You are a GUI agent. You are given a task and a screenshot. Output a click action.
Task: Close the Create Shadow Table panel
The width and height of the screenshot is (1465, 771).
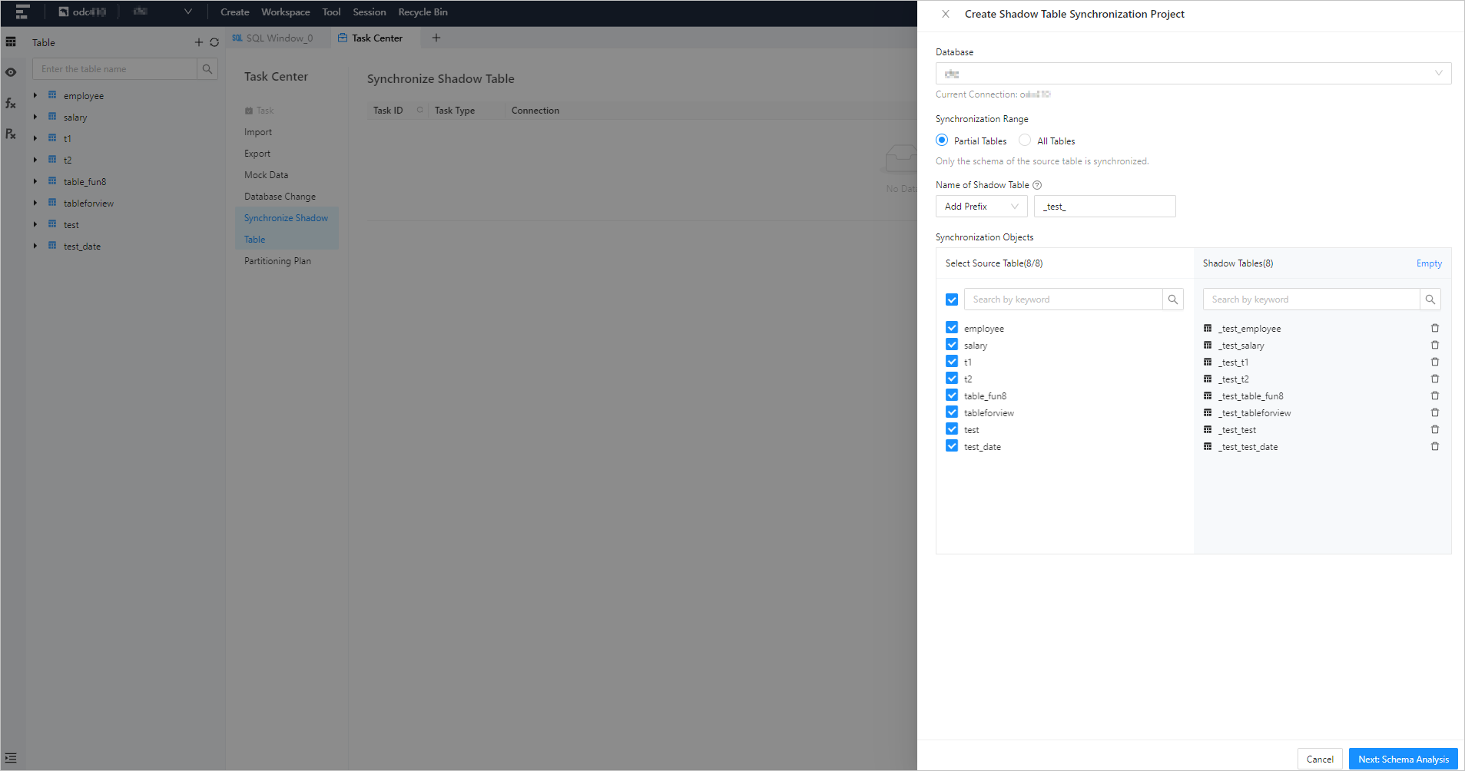tap(946, 14)
